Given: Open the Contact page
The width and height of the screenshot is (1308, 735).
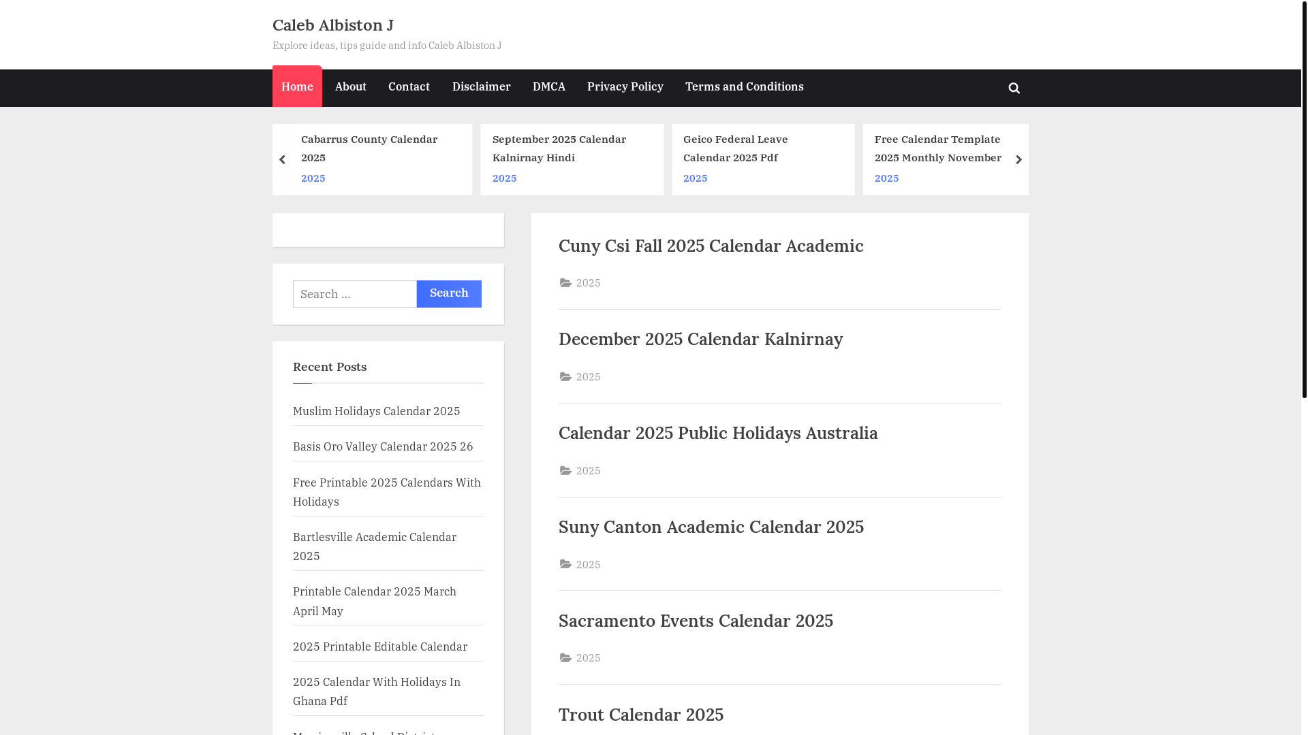Looking at the screenshot, I should coord(409,87).
